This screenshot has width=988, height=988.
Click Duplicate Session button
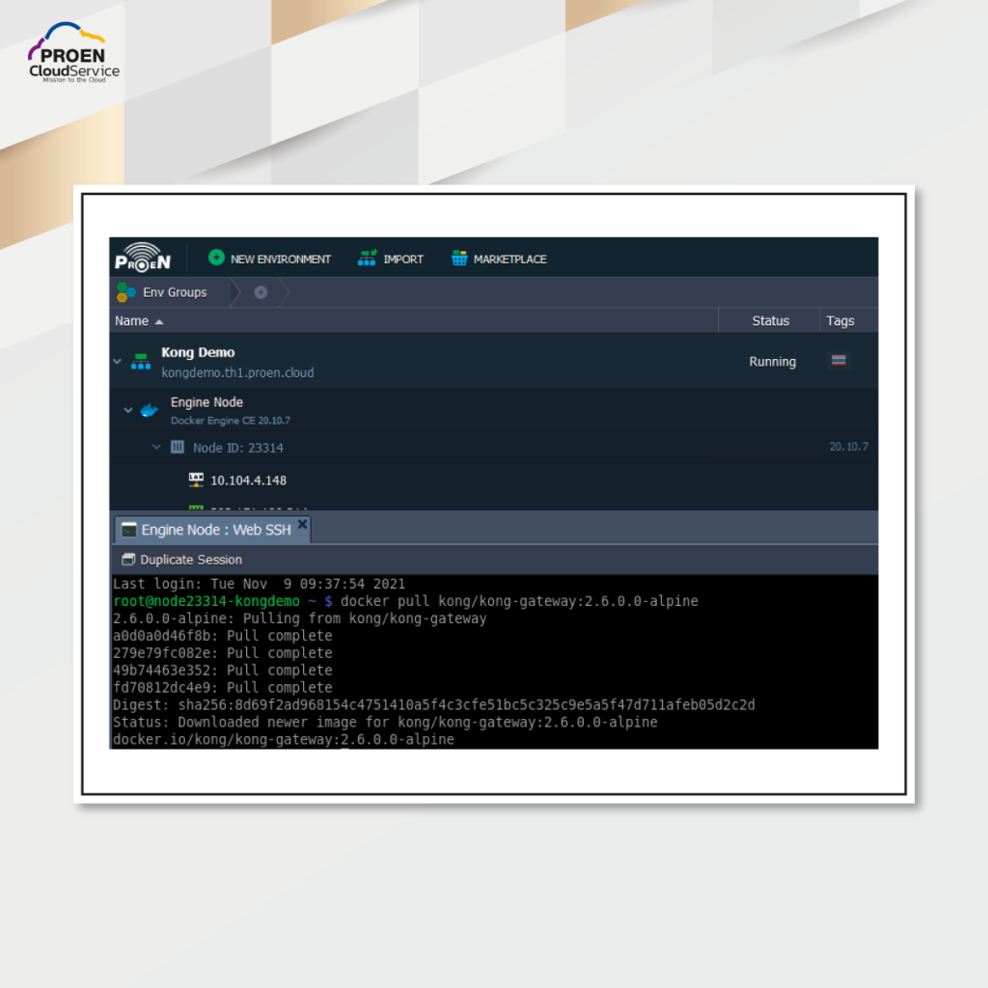pos(181,560)
